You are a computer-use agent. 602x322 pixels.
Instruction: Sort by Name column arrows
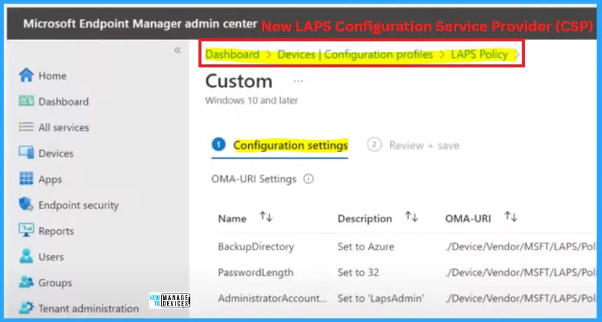coord(266,217)
